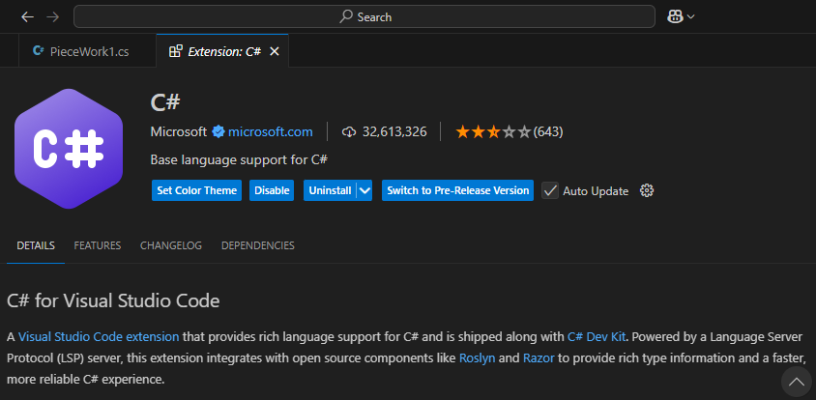816x400 pixels.
Task: Uninstall the C# extension
Action: 330,190
